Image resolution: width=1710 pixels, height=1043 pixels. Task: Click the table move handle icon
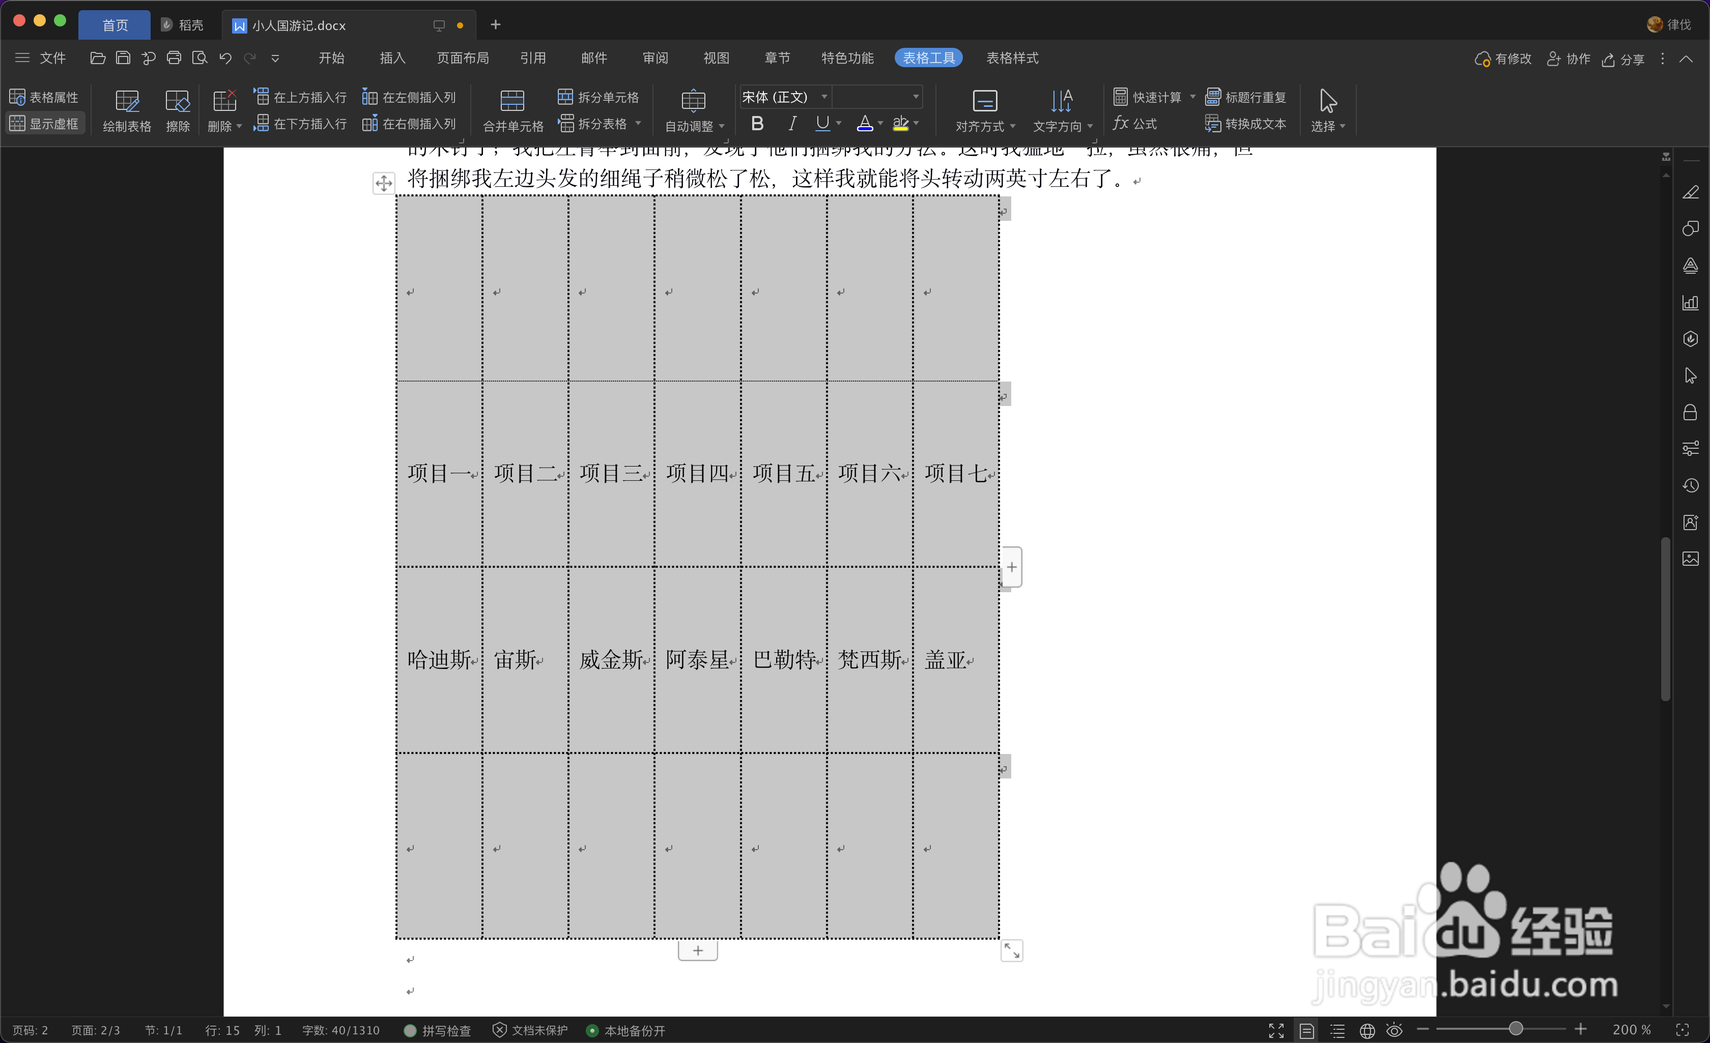tap(384, 183)
